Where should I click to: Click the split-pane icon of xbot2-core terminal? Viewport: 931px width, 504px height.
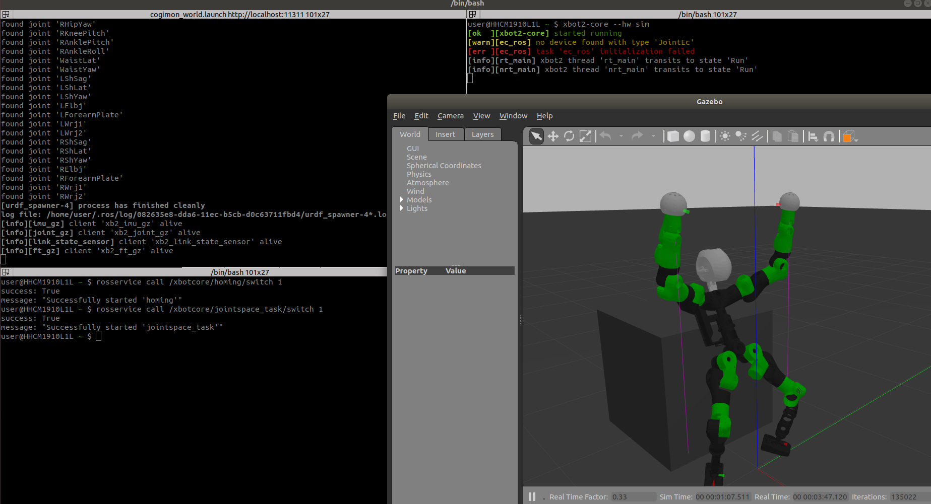point(472,15)
